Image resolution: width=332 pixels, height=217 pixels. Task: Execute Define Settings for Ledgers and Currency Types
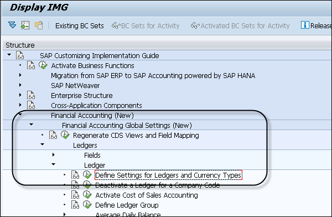click(x=87, y=174)
